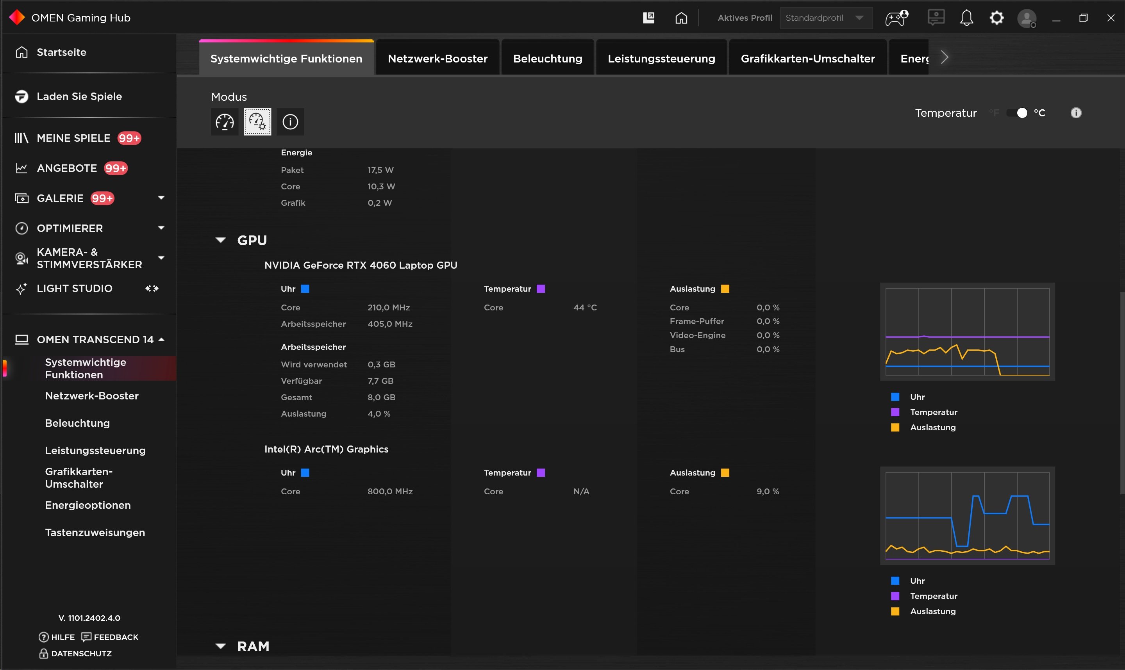Open Light Studio
1125x670 pixels.
click(75, 288)
